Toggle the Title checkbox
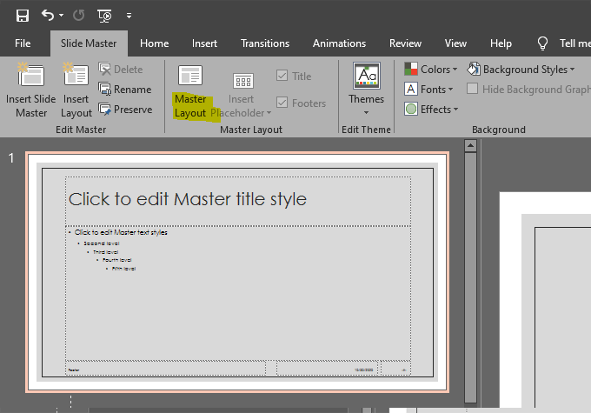The image size is (591, 413). pyautogui.click(x=282, y=77)
